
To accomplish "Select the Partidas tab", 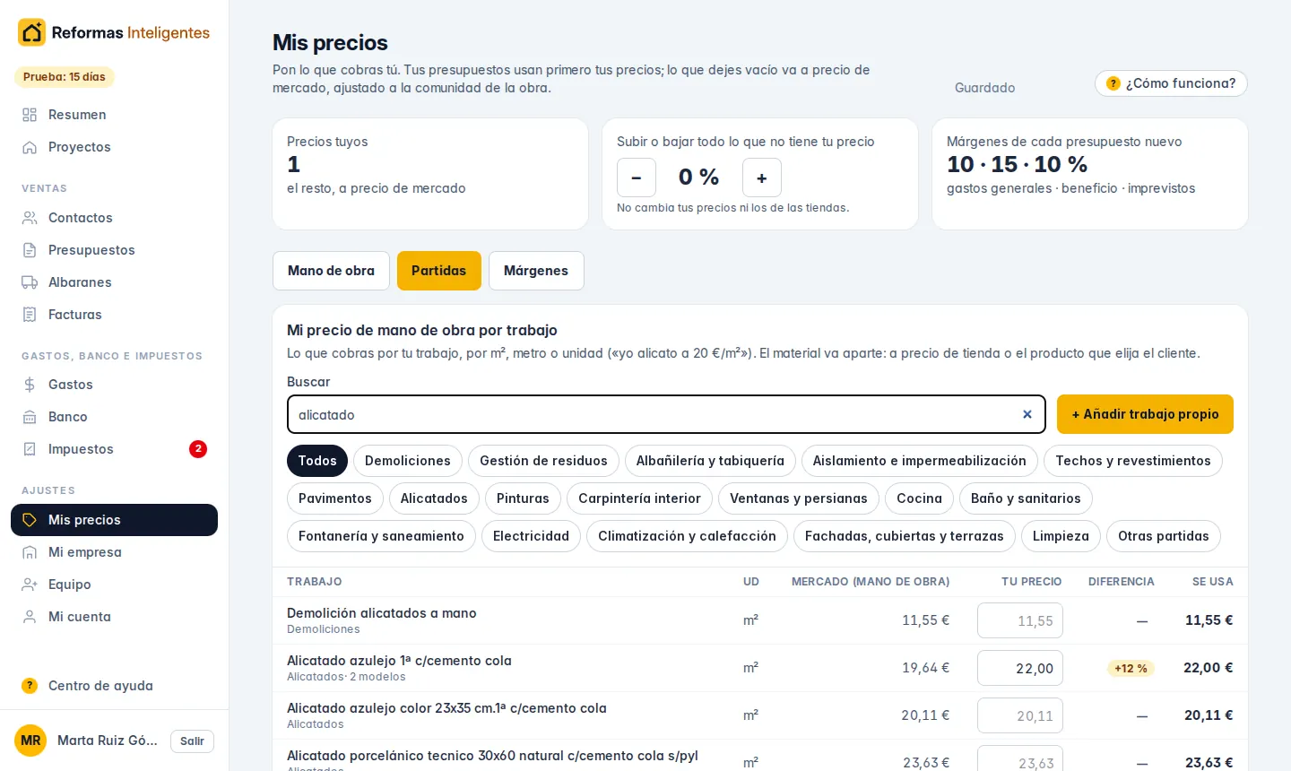I will 439,271.
